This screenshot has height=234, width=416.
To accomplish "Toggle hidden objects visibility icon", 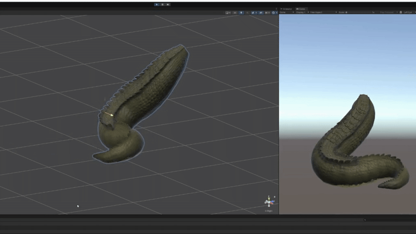I will click(x=261, y=12).
